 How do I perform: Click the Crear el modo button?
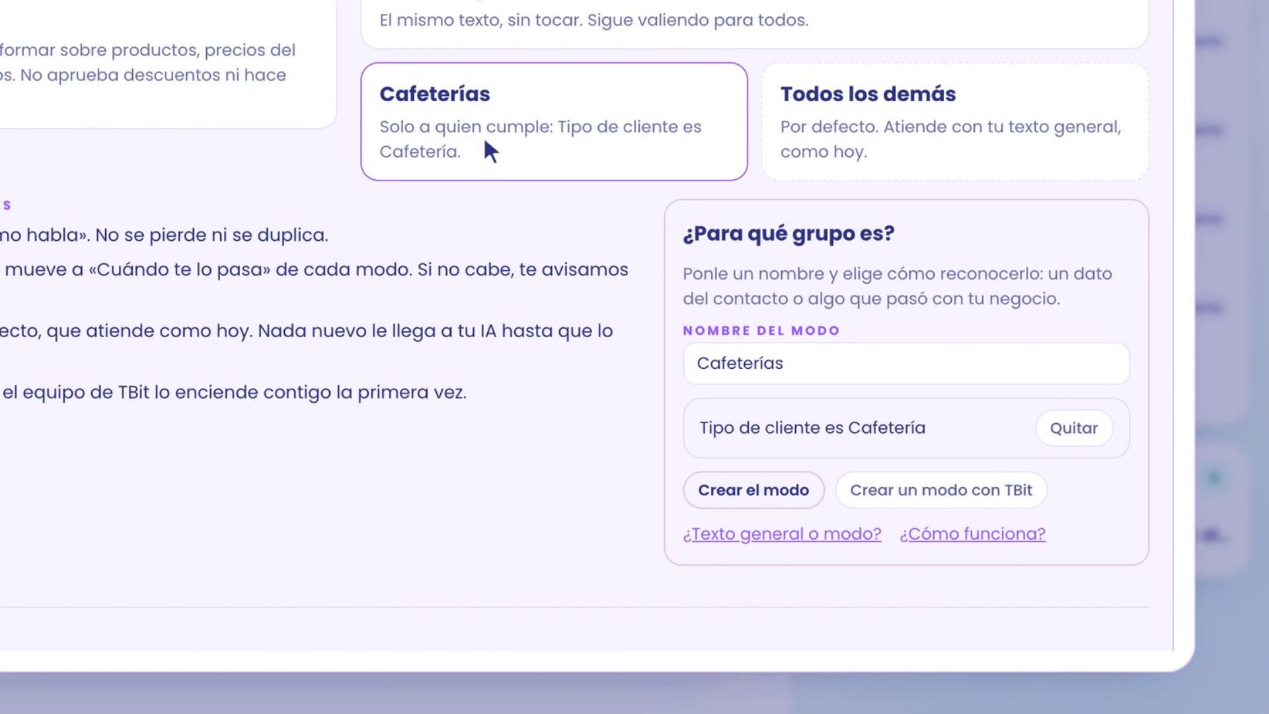(x=753, y=490)
